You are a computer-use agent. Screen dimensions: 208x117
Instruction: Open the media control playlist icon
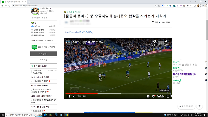191,6
